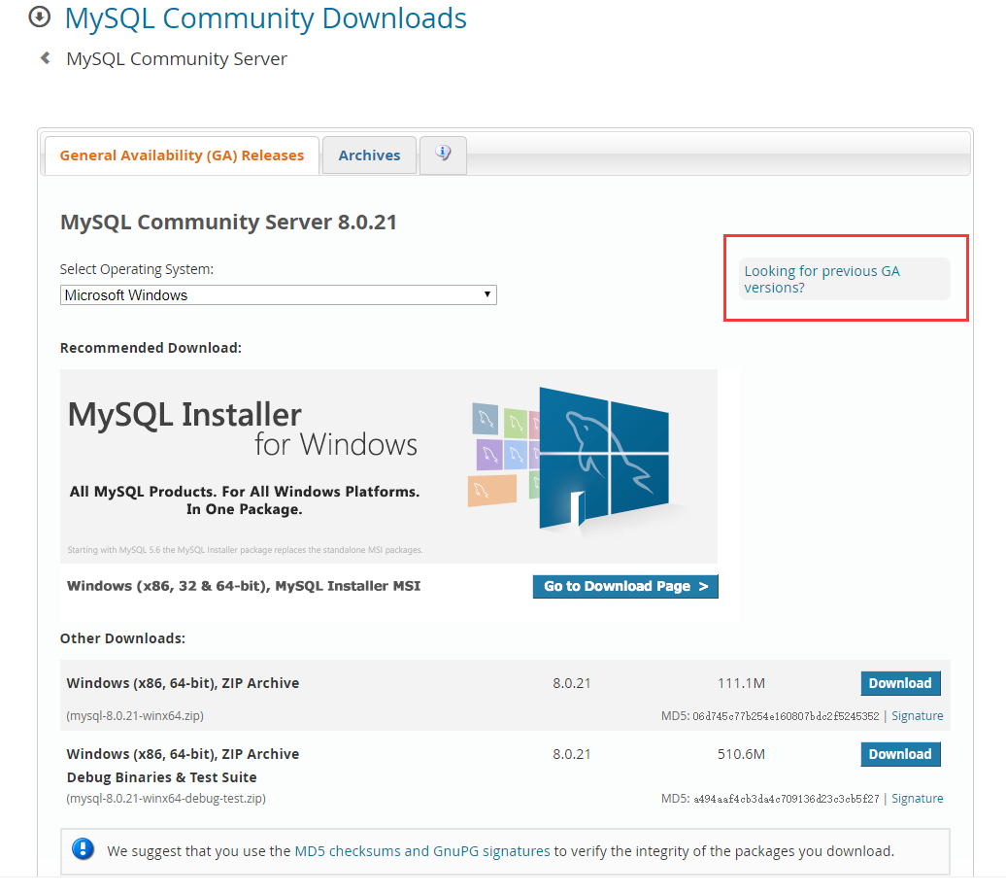This screenshot has width=1006, height=894.
Task: Open the Select Operating System dropdown
Action: pos(278,293)
